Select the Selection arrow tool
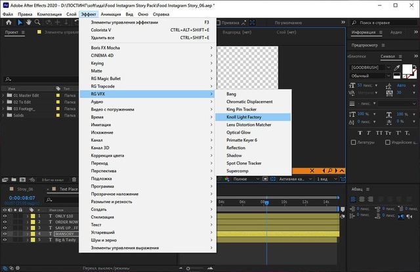Viewport: 420px width, 272px height. pos(20,22)
